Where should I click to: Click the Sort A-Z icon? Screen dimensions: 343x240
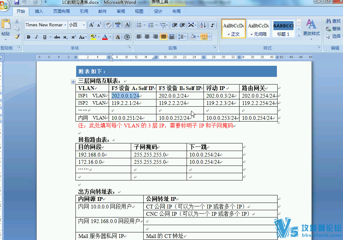point(203,25)
